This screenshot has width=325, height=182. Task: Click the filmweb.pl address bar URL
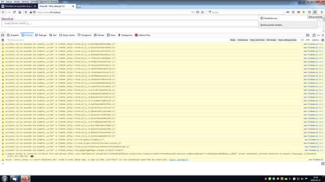[x=49, y=12]
